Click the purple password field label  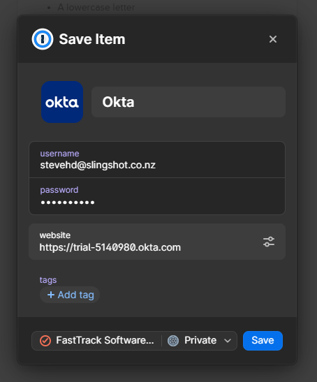coord(59,190)
